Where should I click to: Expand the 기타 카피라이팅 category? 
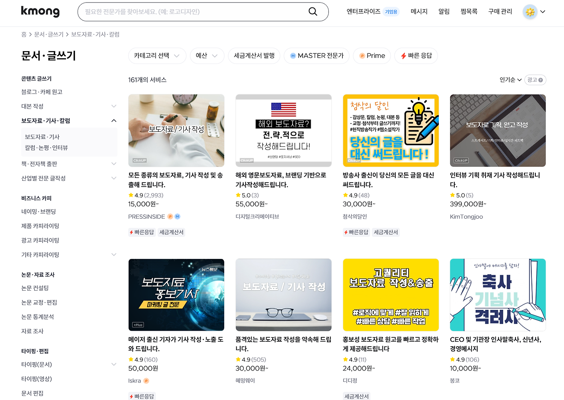point(114,254)
